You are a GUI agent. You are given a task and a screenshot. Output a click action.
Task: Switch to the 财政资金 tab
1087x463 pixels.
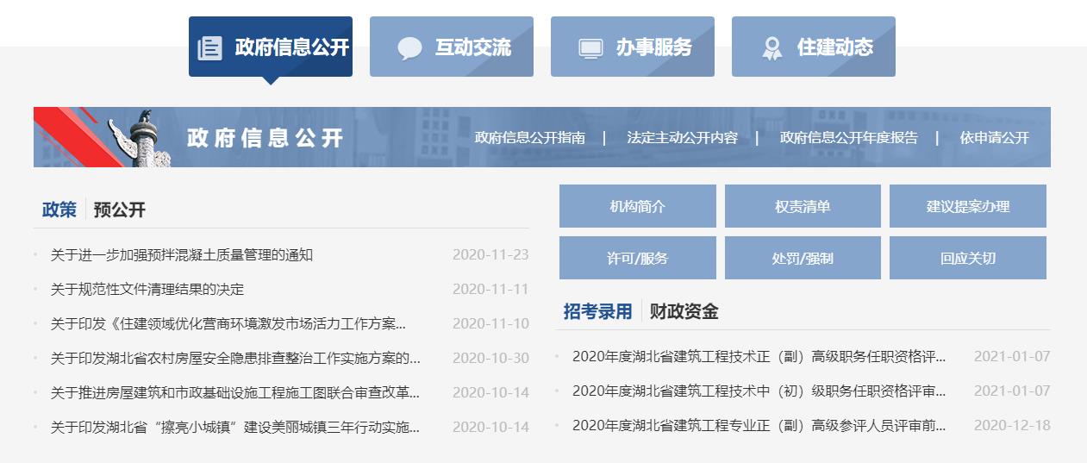(x=684, y=311)
